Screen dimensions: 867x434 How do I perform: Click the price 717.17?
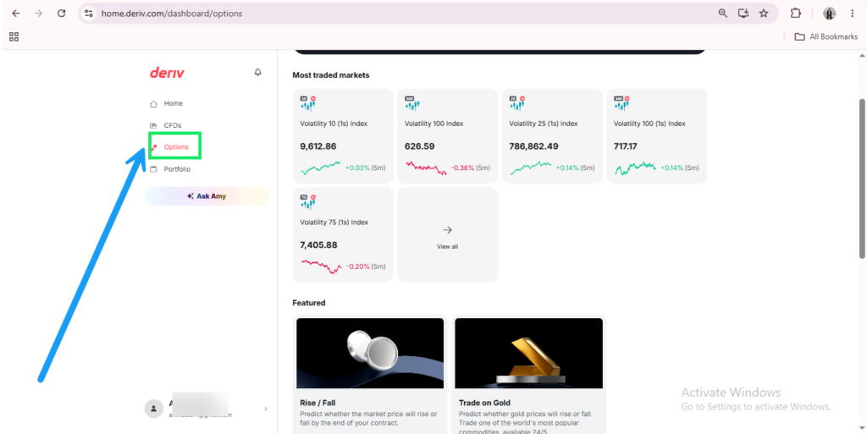pyautogui.click(x=626, y=146)
